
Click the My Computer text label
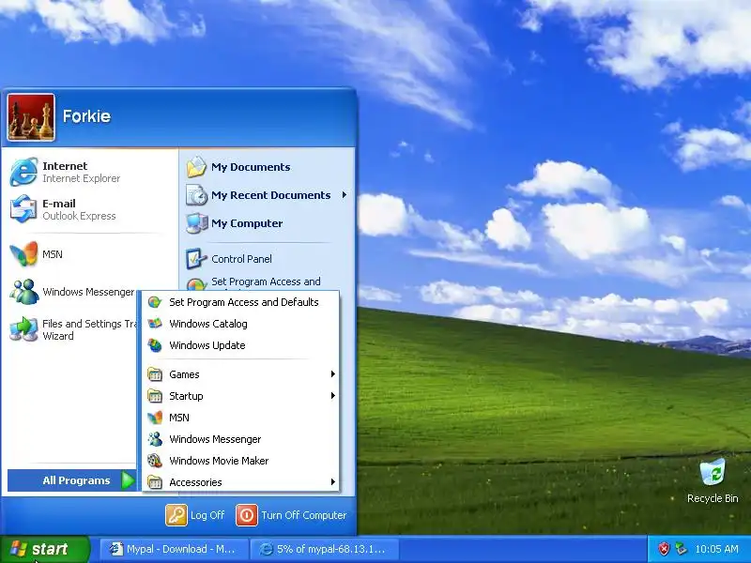click(247, 223)
